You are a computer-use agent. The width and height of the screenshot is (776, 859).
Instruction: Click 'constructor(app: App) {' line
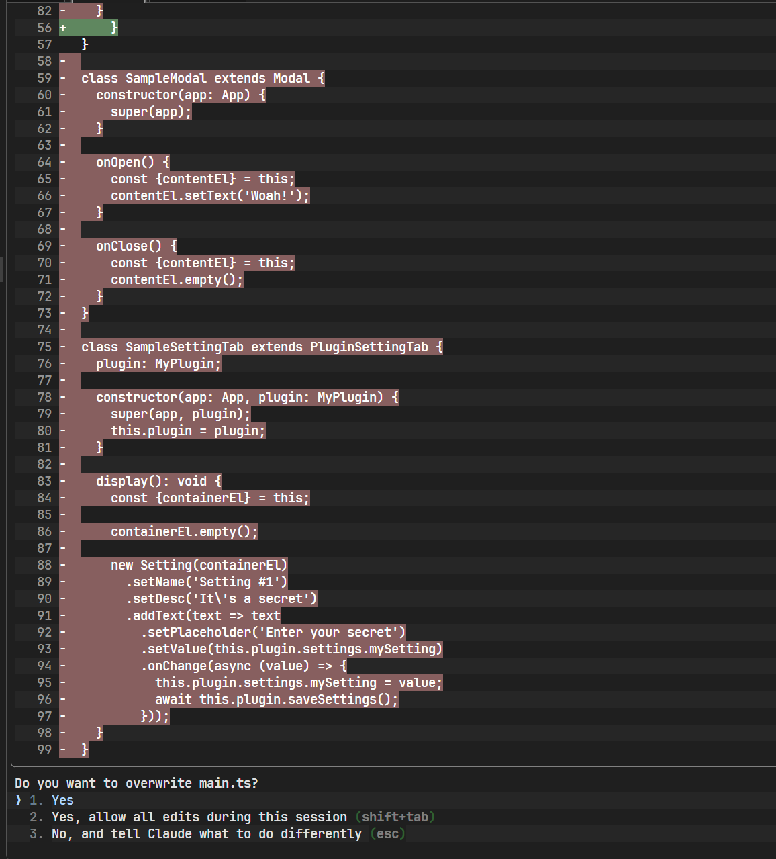(181, 95)
